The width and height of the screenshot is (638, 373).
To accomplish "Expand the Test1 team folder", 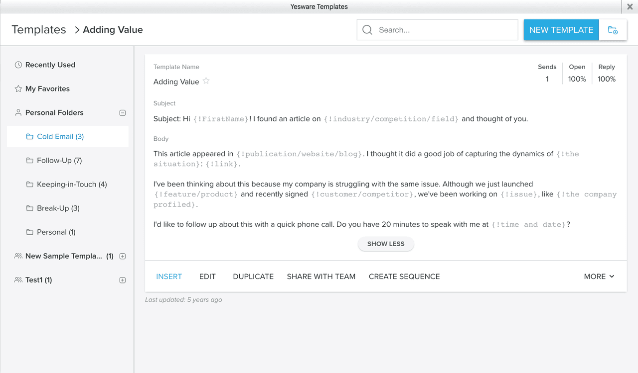I will pyautogui.click(x=123, y=280).
